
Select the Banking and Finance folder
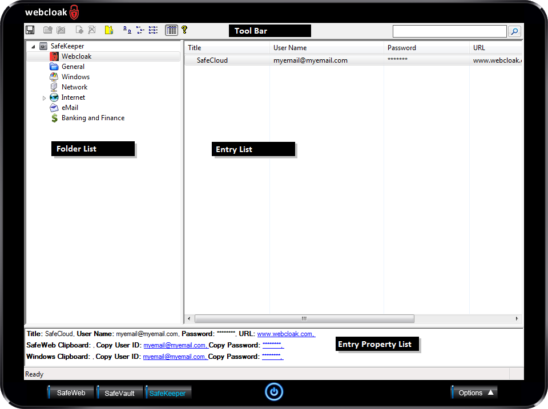point(92,118)
